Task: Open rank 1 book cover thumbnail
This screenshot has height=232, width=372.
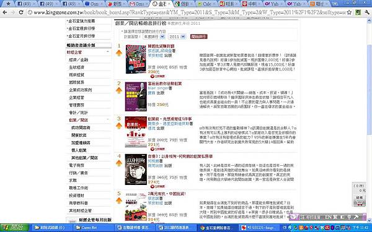Action: point(136,59)
